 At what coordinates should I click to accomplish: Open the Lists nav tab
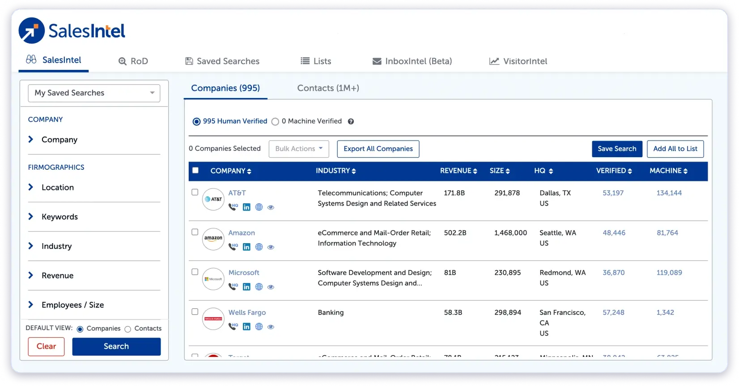tap(316, 61)
